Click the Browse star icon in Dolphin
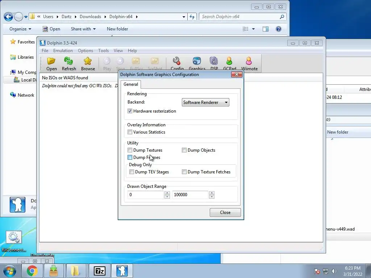The width and height of the screenshot is (371, 278). (x=88, y=64)
